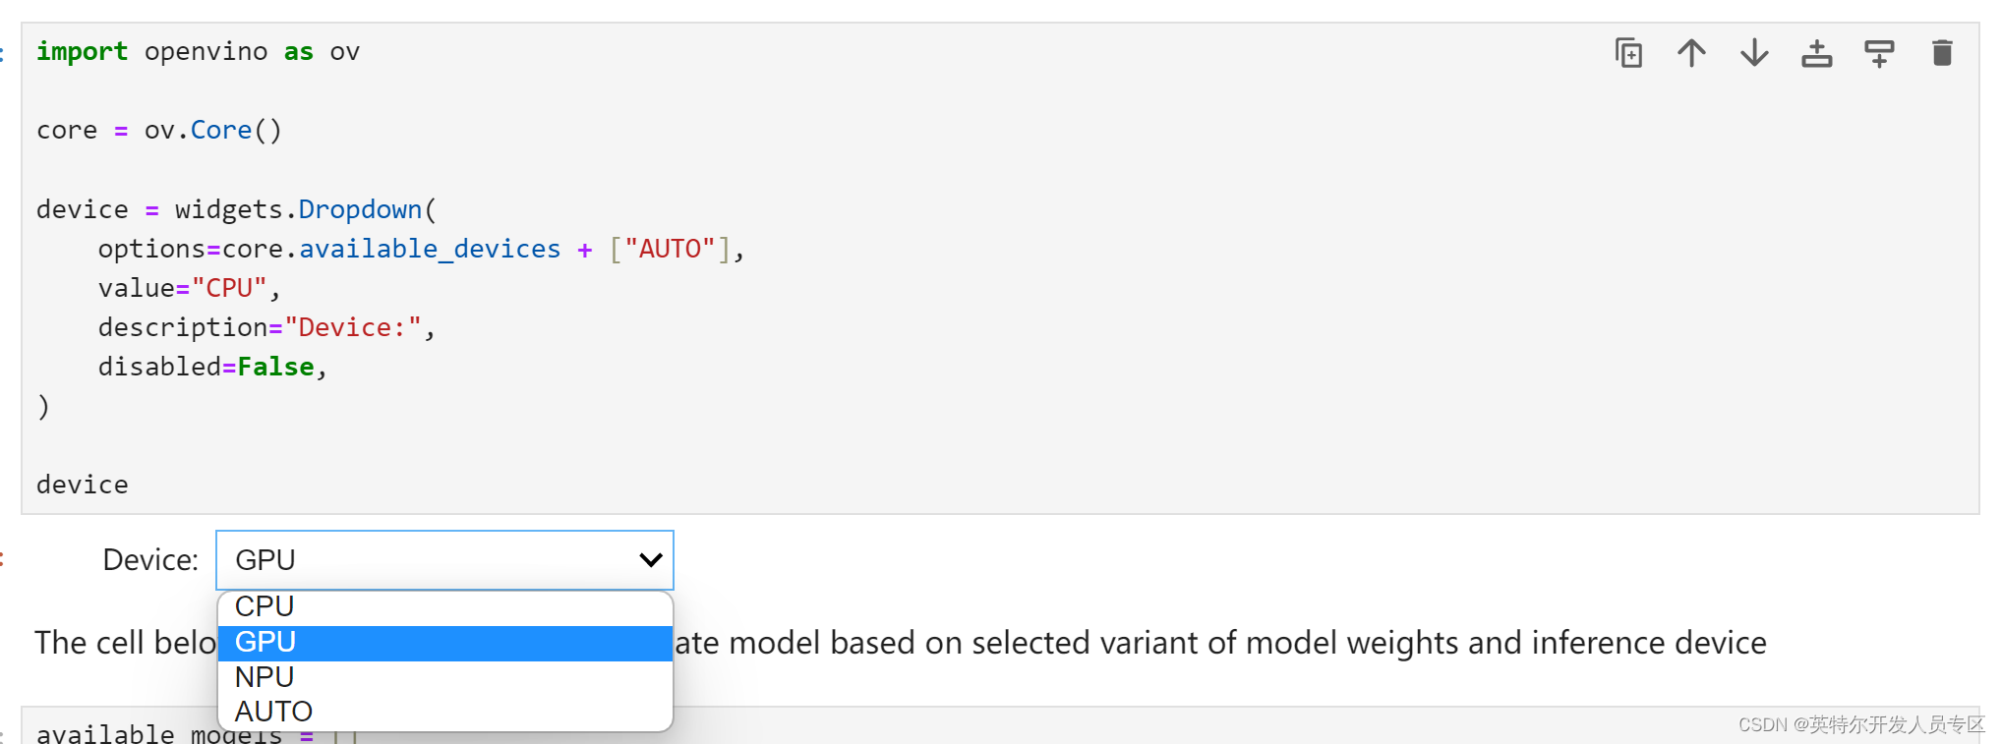2001x744 pixels.
Task: Click the Device: label text
Action: click(x=150, y=560)
